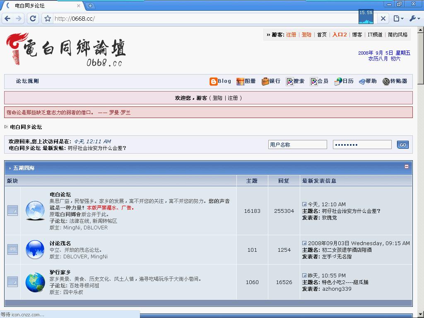The image size is (424, 318).
Task: Open the 电白论坛 forum link
Action: pos(60,195)
